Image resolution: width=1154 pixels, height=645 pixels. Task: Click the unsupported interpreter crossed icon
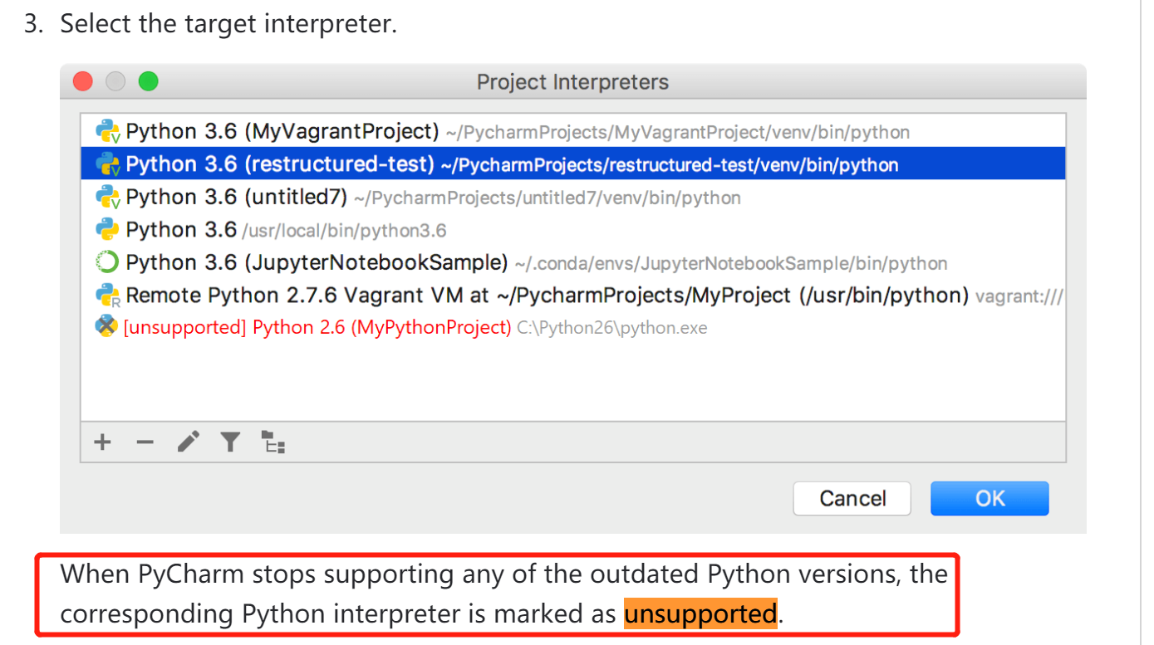(x=107, y=327)
